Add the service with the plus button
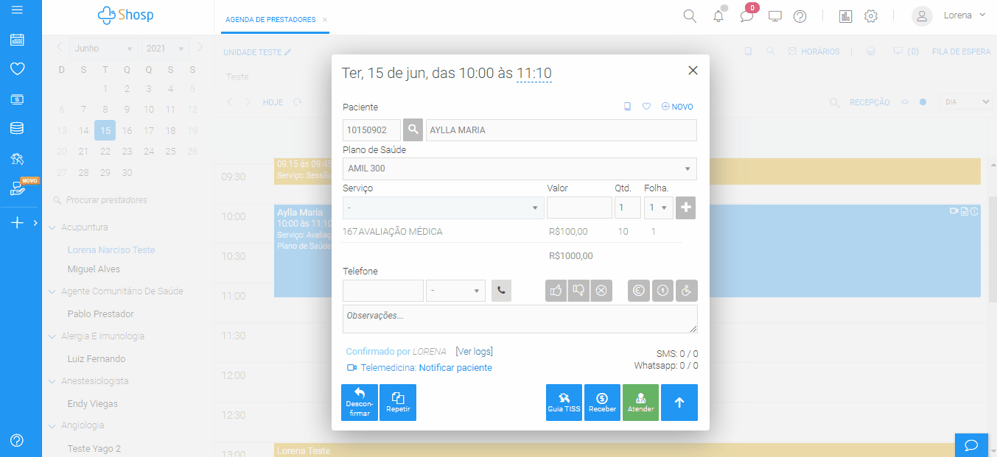 click(x=686, y=208)
